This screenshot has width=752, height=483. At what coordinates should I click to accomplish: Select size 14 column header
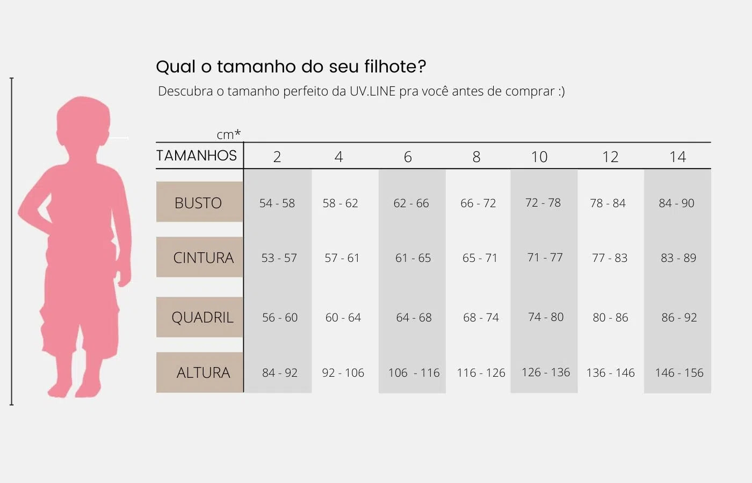point(678,157)
